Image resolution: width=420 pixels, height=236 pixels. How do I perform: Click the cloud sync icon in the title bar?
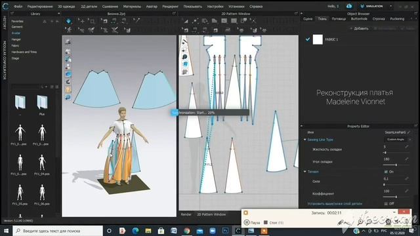pyautogui.click(x=348, y=6)
